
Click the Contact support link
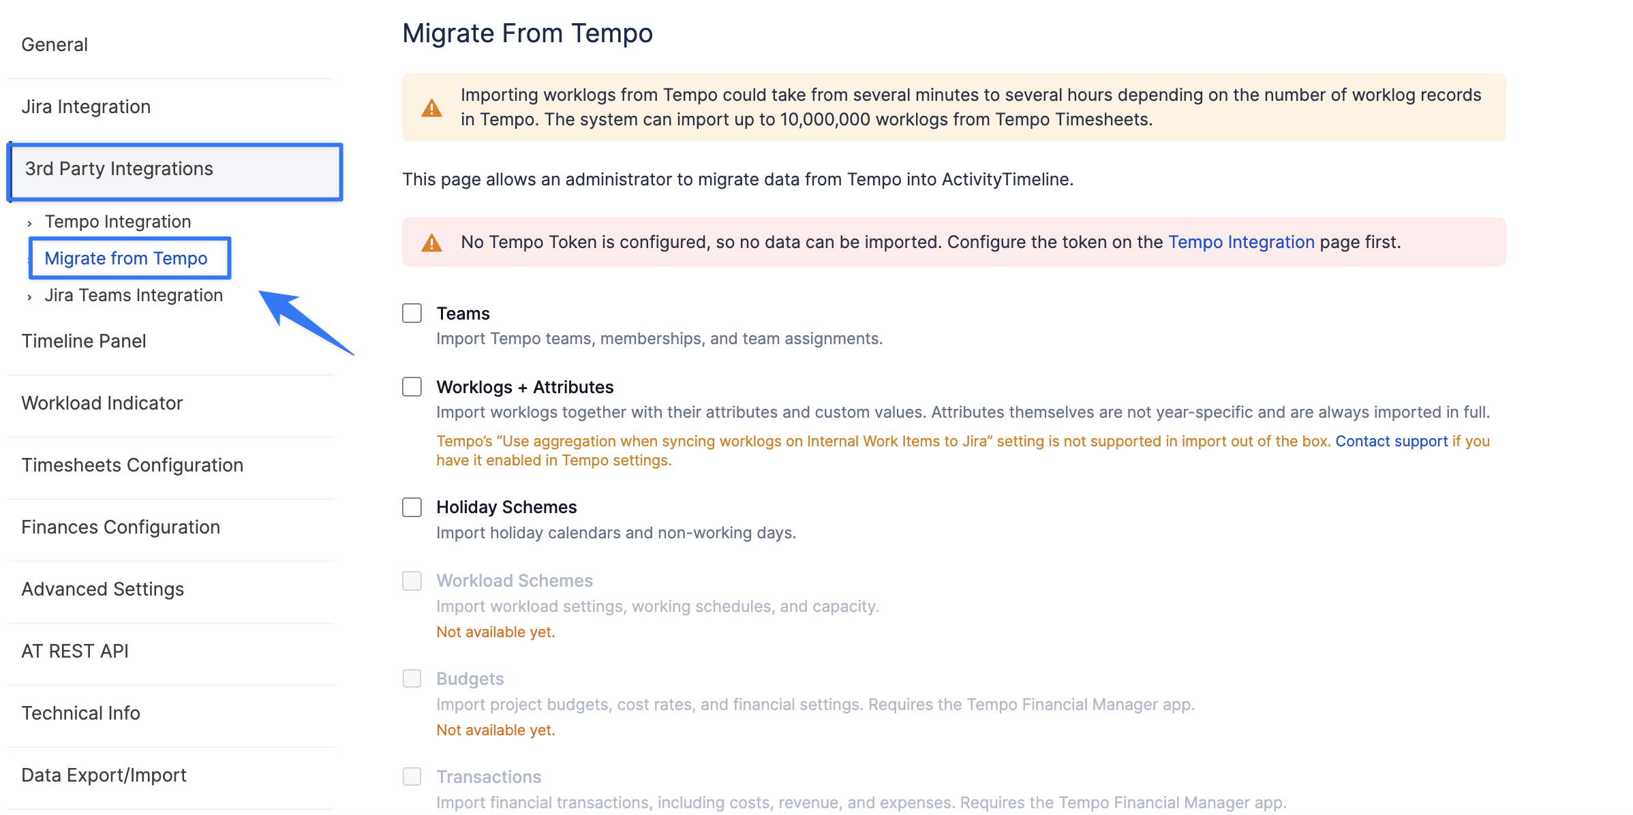coord(1391,442)
